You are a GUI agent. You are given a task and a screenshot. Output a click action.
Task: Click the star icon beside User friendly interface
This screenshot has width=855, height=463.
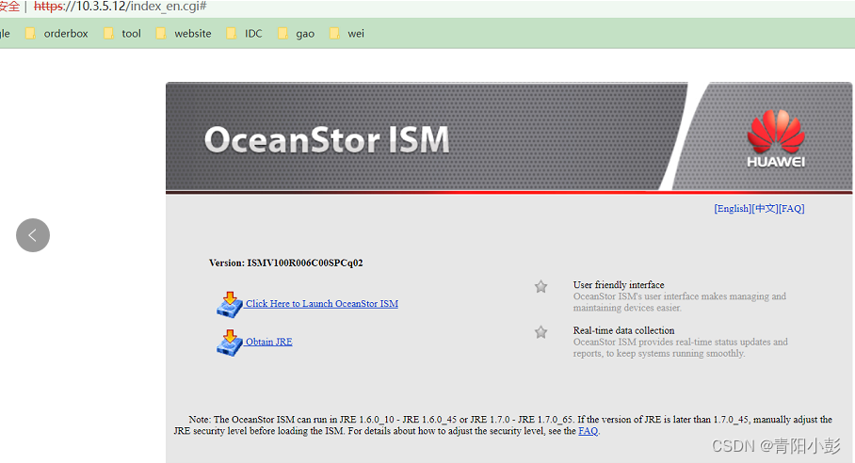(540, 286)
